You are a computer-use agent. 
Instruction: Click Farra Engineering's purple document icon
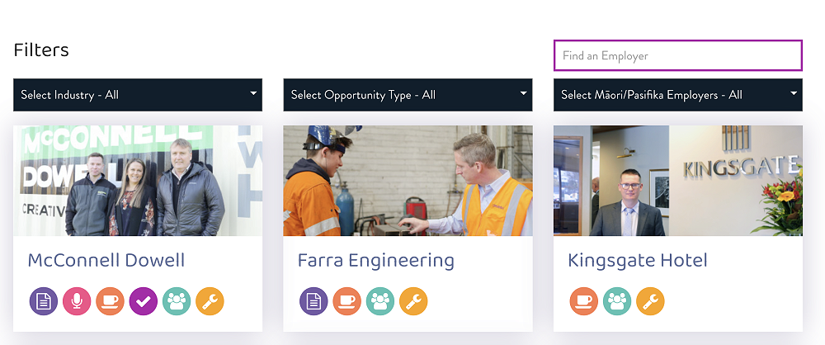313,301
